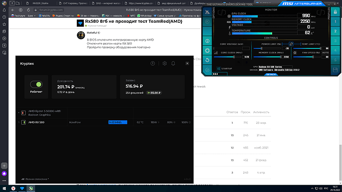The width and height of the screenshot is (342, 192).
Task: Open Kryptex help question-mark icon
Action: tap(153, 63)
